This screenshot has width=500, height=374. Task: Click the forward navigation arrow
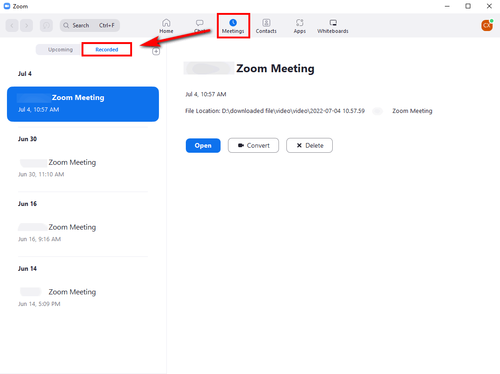26,25
